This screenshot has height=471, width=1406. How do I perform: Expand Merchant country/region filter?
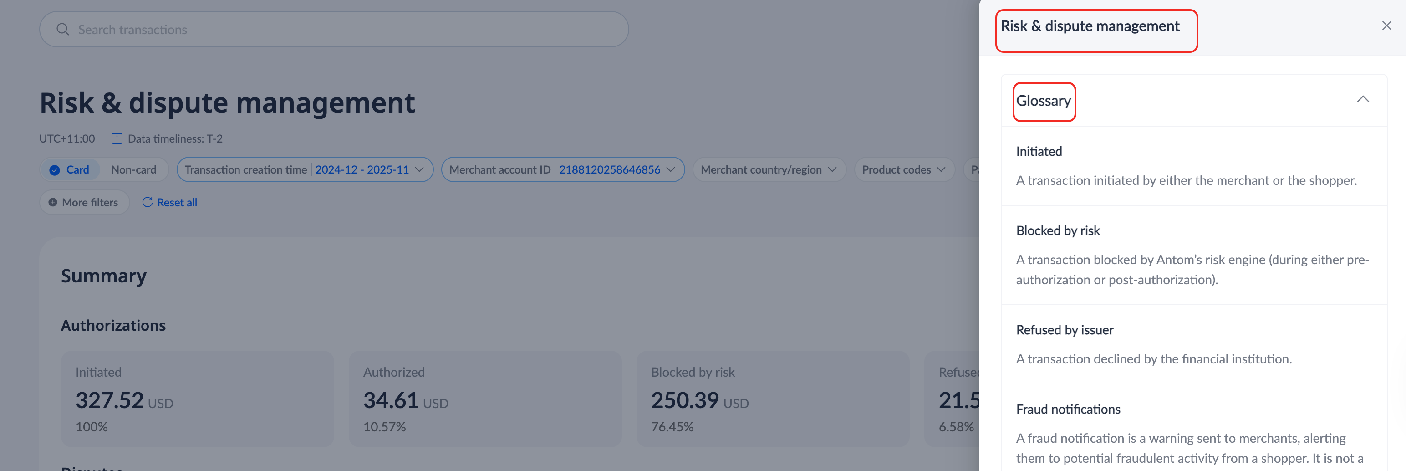(769, 170)
